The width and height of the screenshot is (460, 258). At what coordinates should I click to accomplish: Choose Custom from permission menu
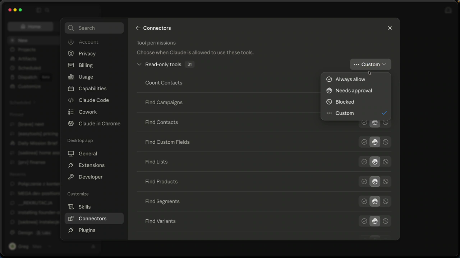tap(356, 113)
